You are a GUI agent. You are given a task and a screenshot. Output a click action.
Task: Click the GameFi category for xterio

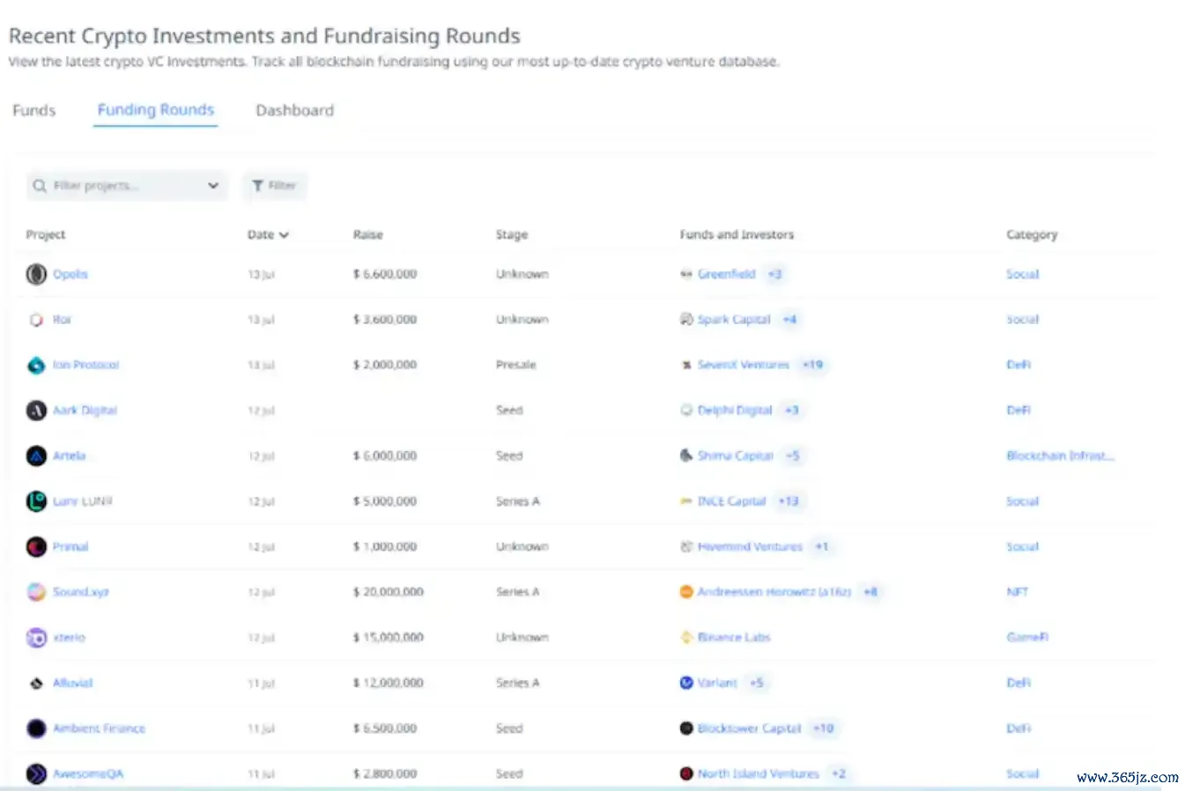(x=1027, y=638)
